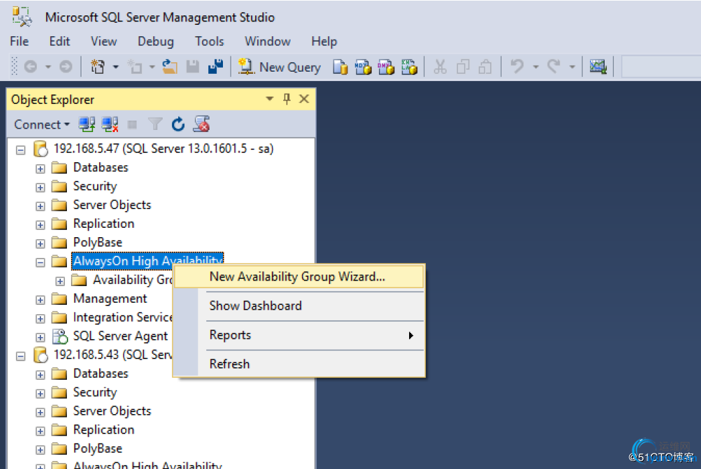Screen dimensions: 701x469
Task: Open the Connect dropdown in Object Explorer
Action: coord(42,125)
